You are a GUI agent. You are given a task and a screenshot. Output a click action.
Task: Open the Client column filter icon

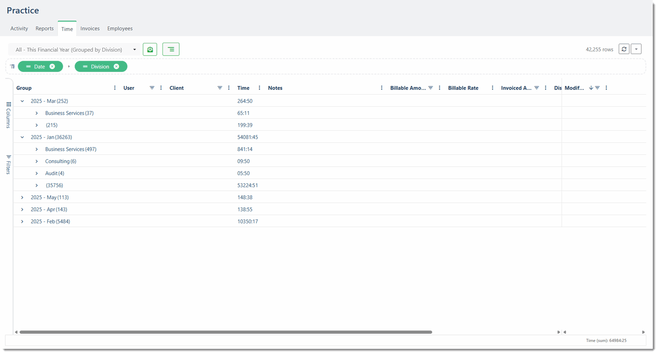coord(220,88)
